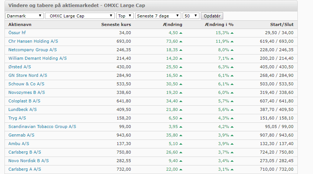Open the Top sorting dropdown
The height and width of the screenshot is (174, 313).
125,16
